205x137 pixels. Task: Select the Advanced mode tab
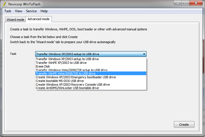pyautogui.click(x=39, y=19)
